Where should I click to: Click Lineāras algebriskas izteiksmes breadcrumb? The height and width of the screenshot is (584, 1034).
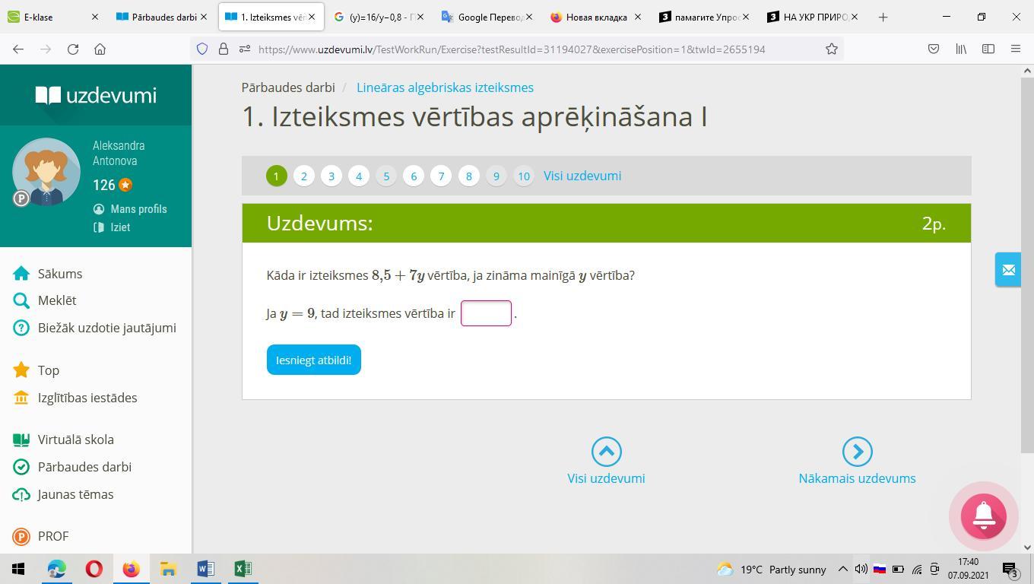pos(445,87)
